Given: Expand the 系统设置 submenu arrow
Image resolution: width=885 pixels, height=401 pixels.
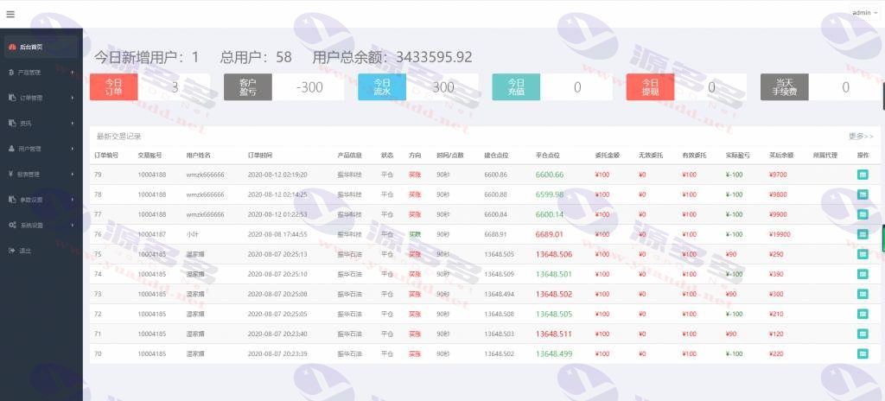Looking at the screenshot, I should coord(73,225).
